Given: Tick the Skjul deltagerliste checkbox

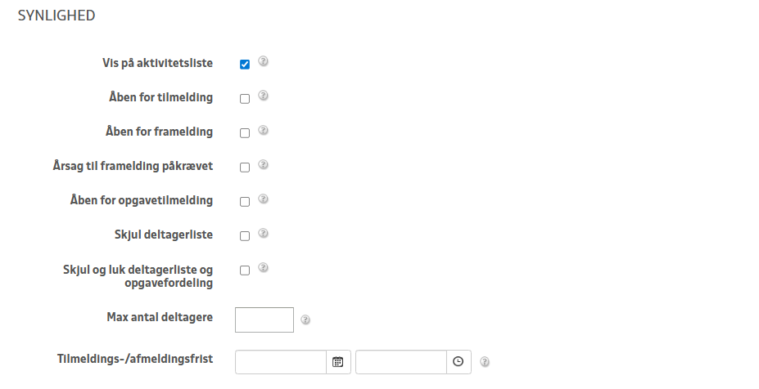Looking at the screenshot, I should click(x=245, y=236).
